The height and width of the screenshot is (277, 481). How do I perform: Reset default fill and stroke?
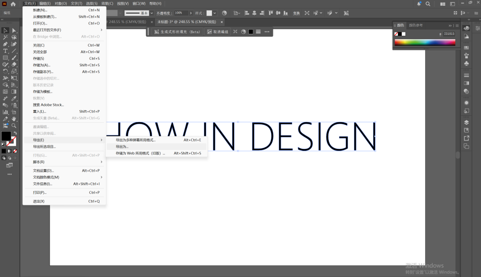(3, 144)
